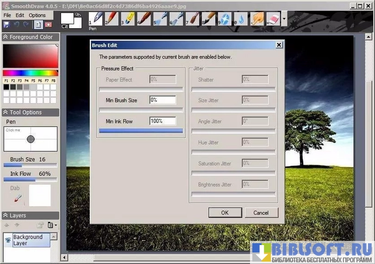Image resolution: width=375 pixels, height=264 pixels.
Task: Pick the airbrush tool in slot 5
Action: (x=160, y=18)
